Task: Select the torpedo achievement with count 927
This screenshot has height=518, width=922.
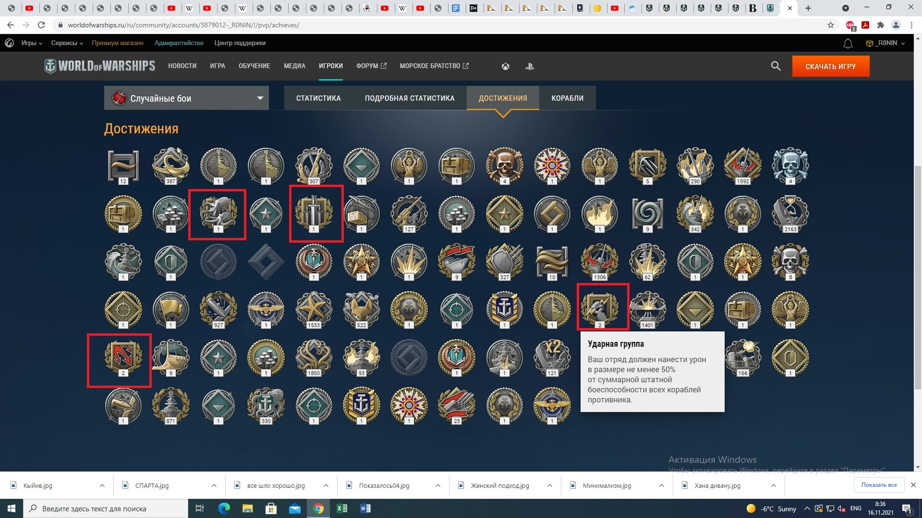Action: coord(218,310)
